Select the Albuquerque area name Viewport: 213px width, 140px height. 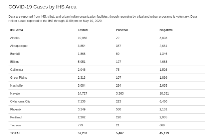19,46
